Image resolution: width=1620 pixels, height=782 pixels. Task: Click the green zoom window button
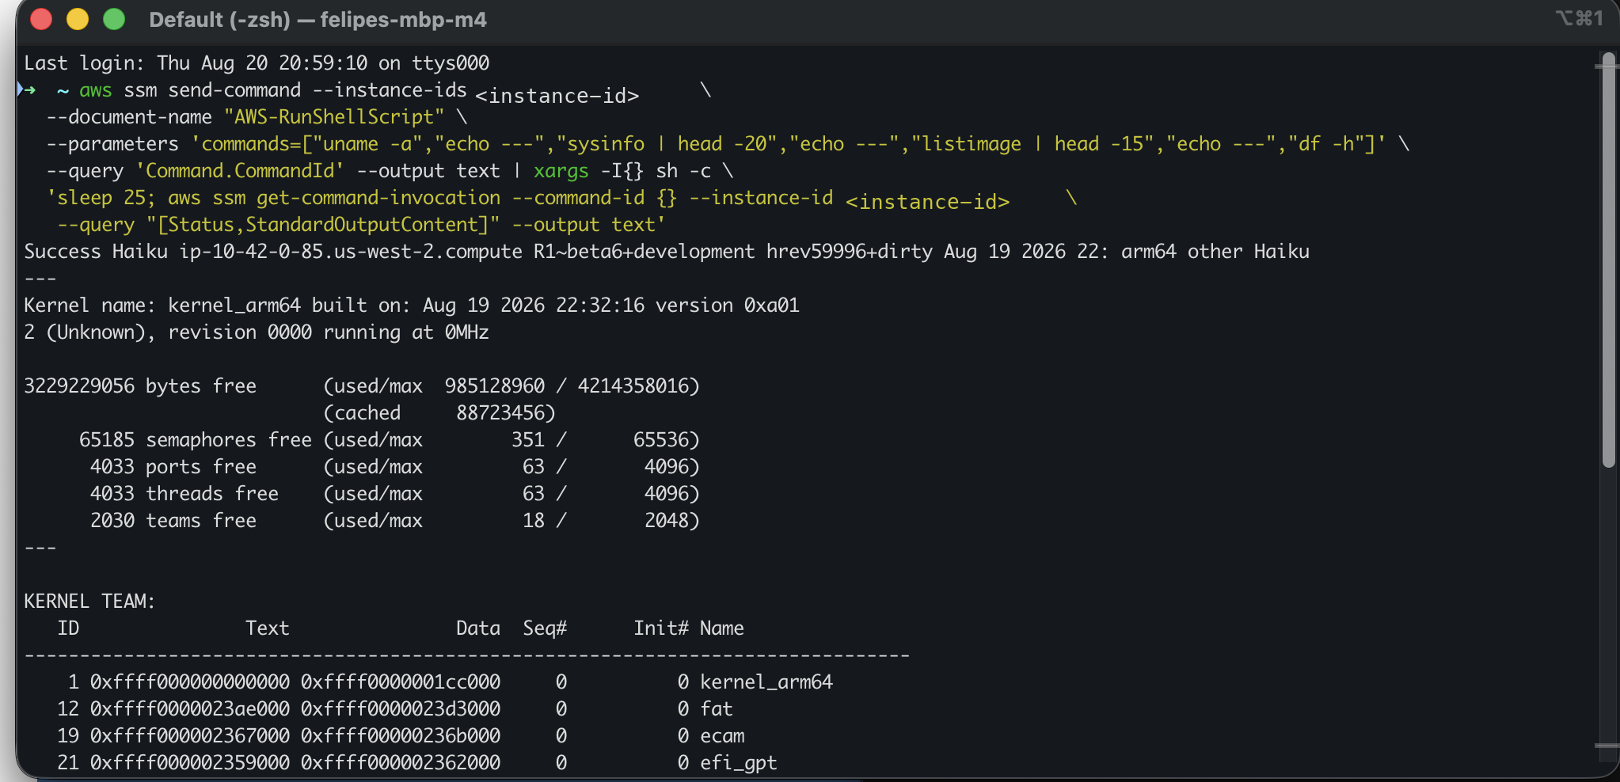point(114,19)
